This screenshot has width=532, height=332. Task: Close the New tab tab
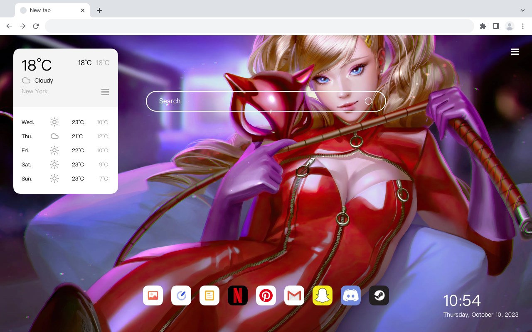point(83,10)
